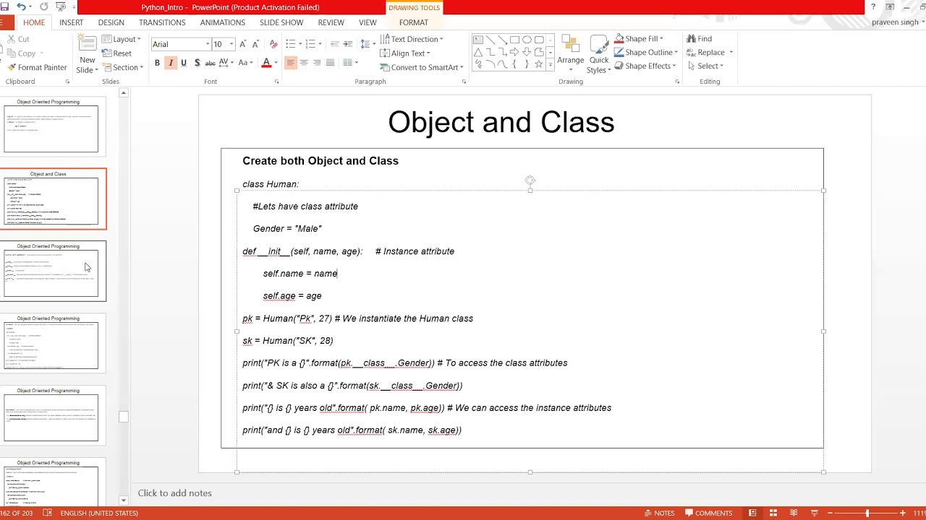Open the COMMENTS pane button
Viewport: 926px width, 520px height.
pyautogui.click(x=708, y=513)
